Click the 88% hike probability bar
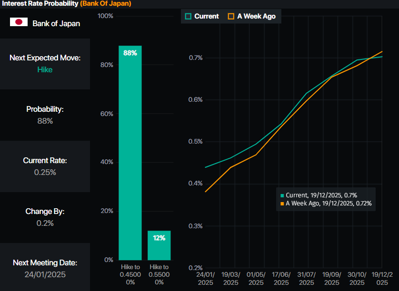This screenshot has width=399, height=291. (130, 152)
